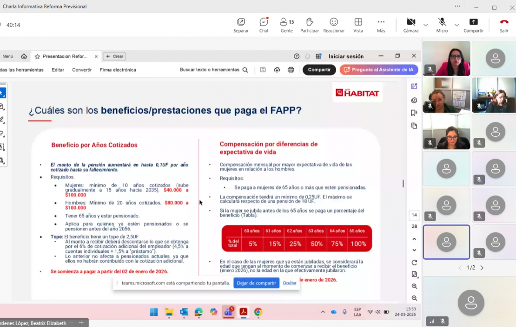The width and height of the screenshot is (516, 327).
Task: Click the Buscar texto o herramientas field
Action: pos(214,70)
